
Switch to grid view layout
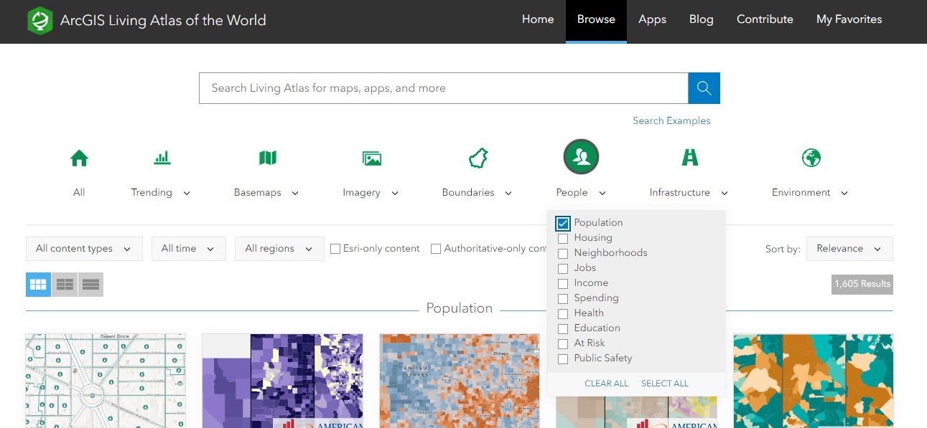click(x=39, y=285)
